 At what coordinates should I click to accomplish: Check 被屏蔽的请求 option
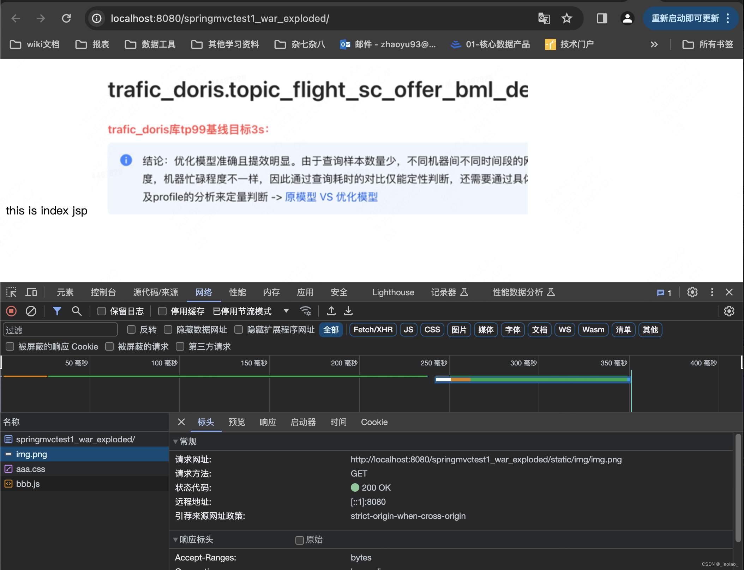pos(109,347)
